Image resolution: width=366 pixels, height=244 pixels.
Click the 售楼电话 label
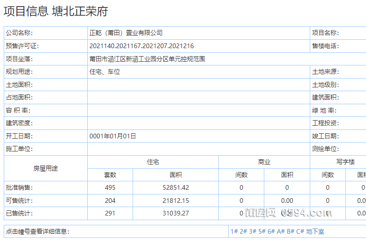click(x=325, y=46)
